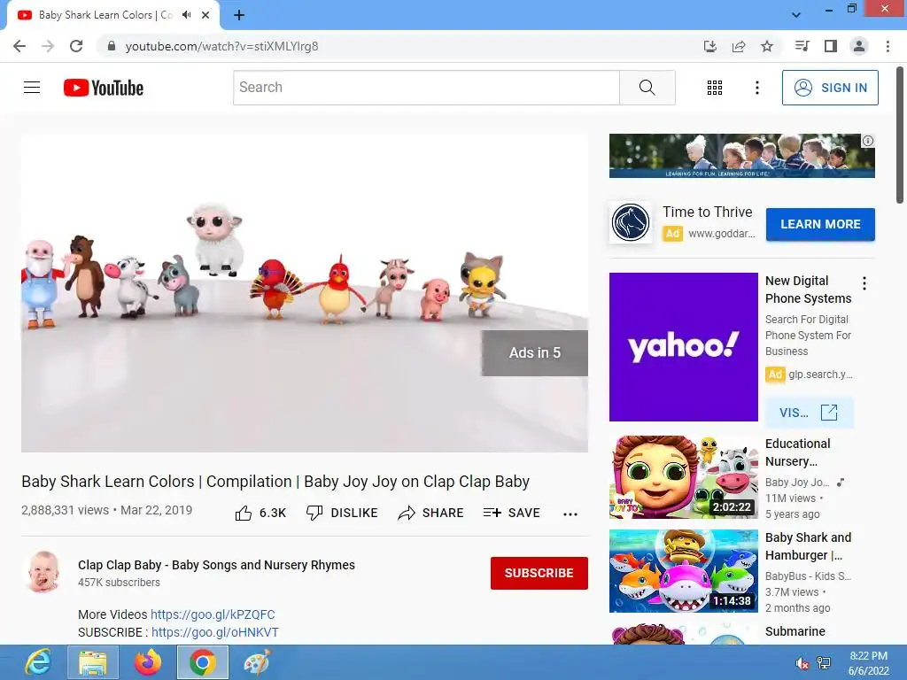The width and height of the screenshot is (907, 680).
Task: Open the goo.gl/oHNKVT subscribe link
Action: [x=215, y=632]
